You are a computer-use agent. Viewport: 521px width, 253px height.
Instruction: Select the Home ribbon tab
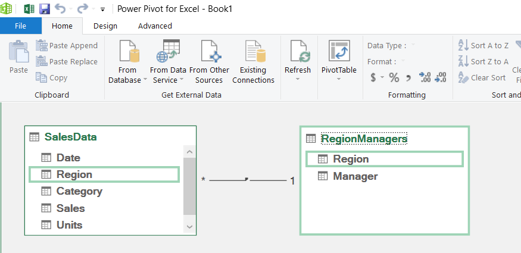[x=62, y=26]
